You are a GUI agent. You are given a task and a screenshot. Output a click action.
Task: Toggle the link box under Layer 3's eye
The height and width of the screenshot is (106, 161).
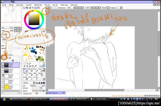tap(3, 77)
